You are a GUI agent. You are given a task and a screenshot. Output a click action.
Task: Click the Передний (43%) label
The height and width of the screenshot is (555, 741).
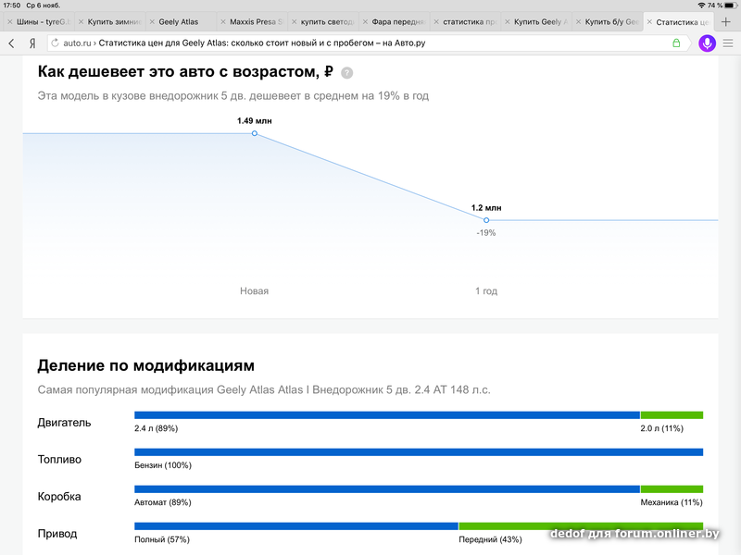tap(490, 539)
